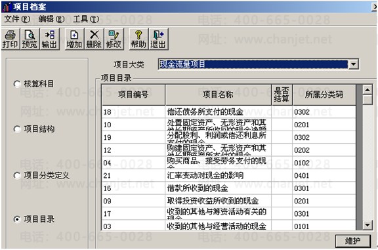Image resolution: width=378 pixels, height=250 pixels.
Task: Open the 预览 preview tool
Action: pos(30,39)
